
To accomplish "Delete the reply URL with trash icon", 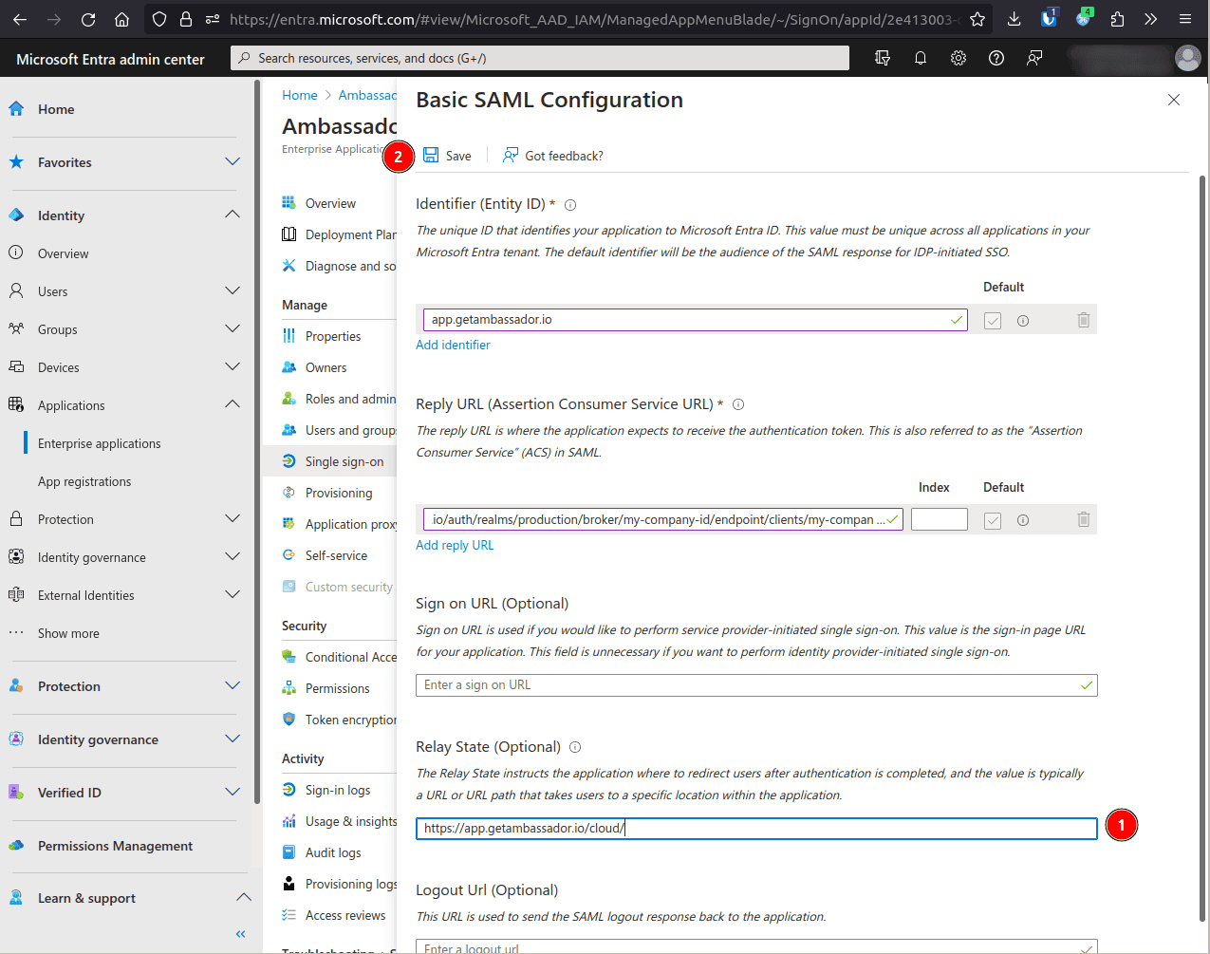I will (x=1084, y=519).
